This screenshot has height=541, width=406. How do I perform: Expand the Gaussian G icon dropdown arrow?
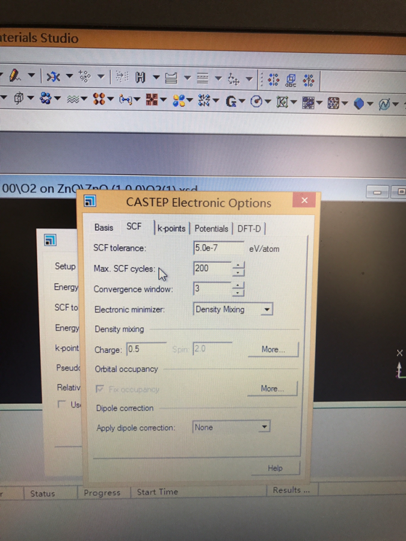pos(242,102)
